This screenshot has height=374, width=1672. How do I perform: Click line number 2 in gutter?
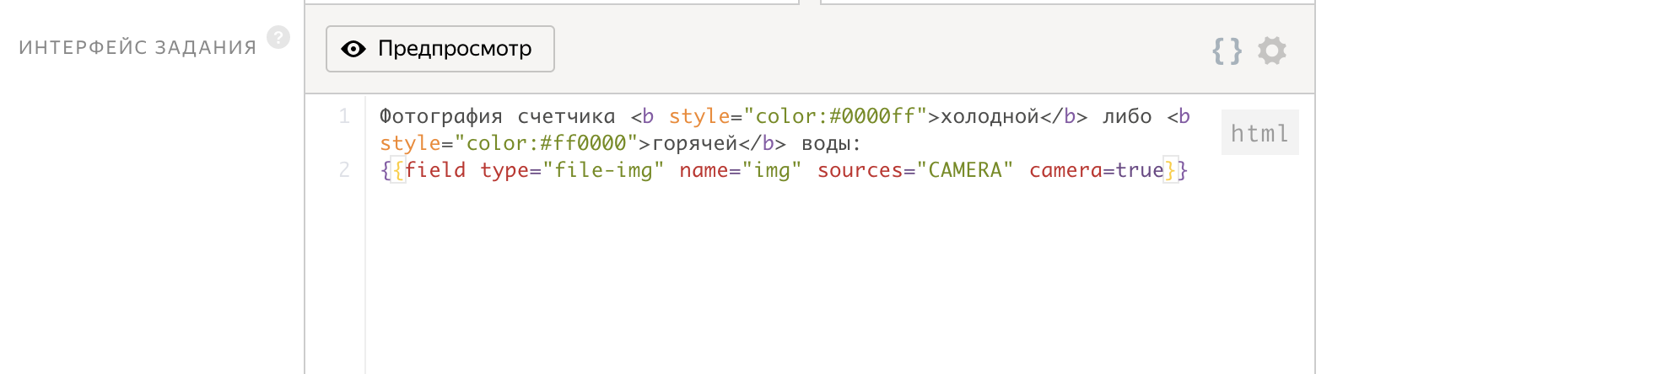tap(344, 170)
